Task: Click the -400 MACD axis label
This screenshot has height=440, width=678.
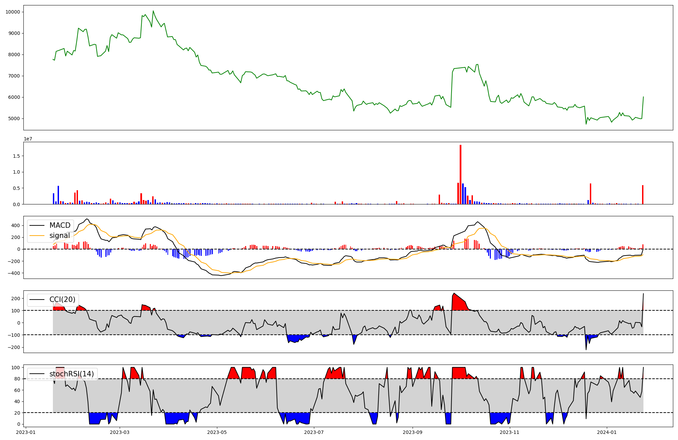Action: [14, 273]
